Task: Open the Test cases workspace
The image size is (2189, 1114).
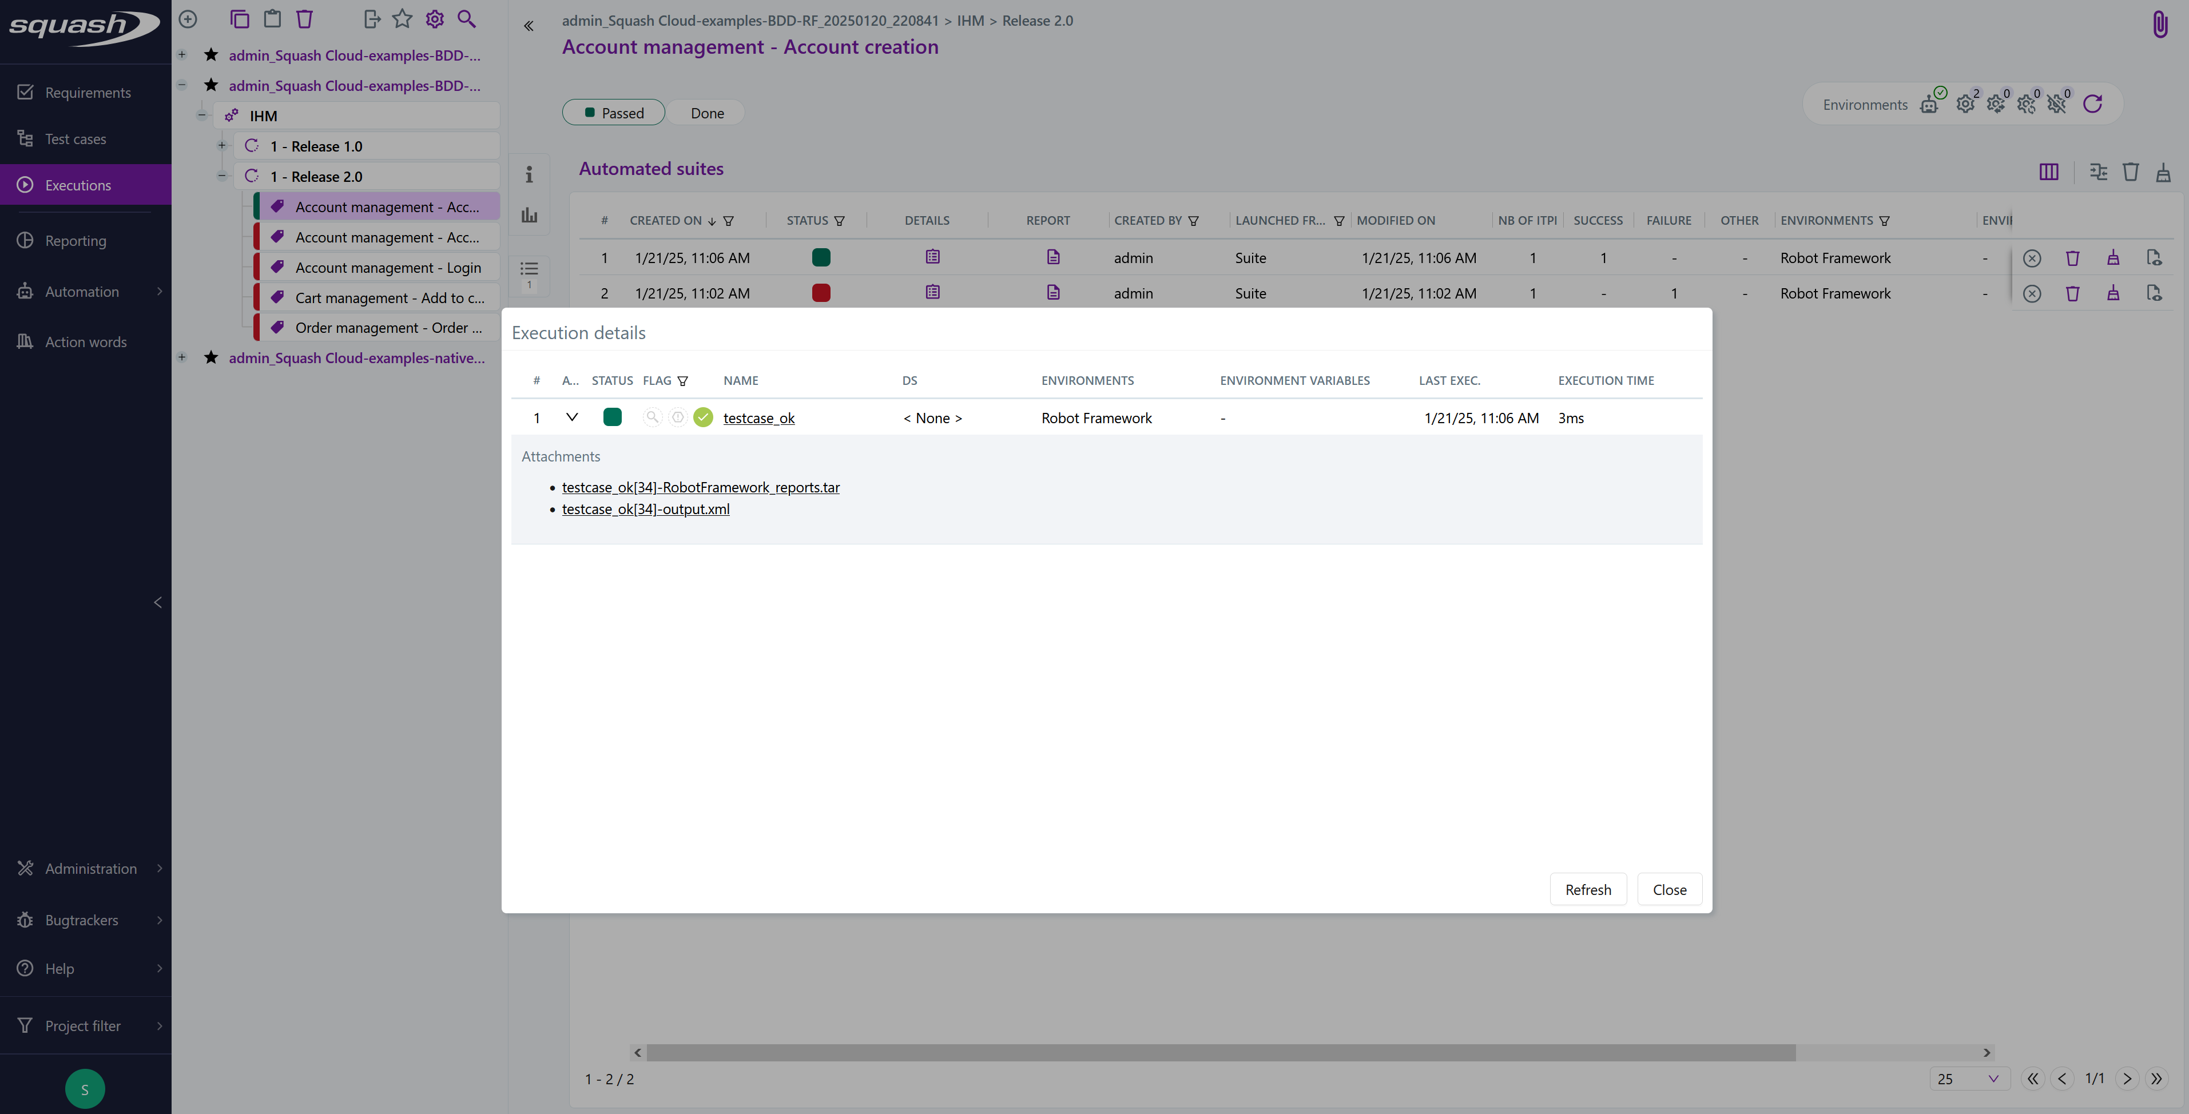Action: [76, 138]
